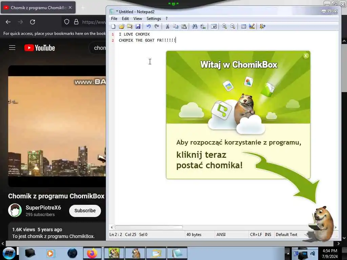Viewport: 347px width, 260px height.
Task: Click the 'CHOMIK THE GOAT FR!!!!!!' line
Action: click(147, 40)
